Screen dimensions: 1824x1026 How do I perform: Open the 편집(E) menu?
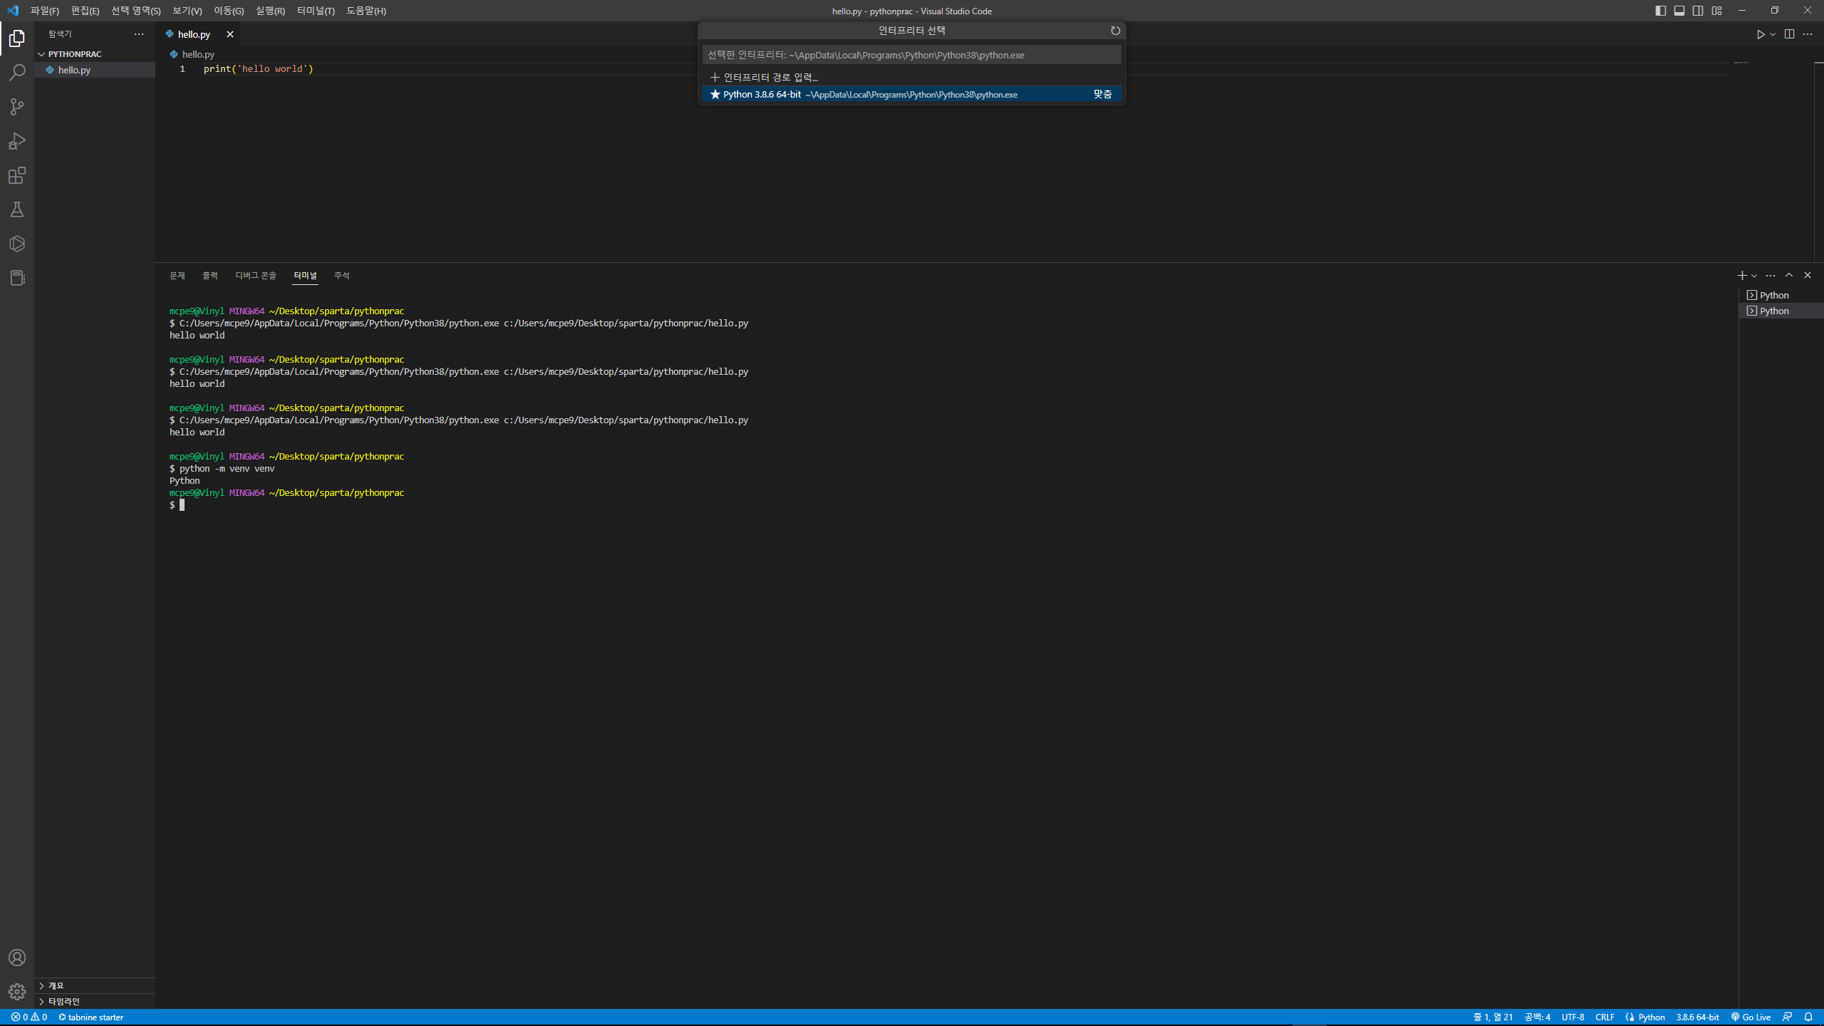coord(85,11)
